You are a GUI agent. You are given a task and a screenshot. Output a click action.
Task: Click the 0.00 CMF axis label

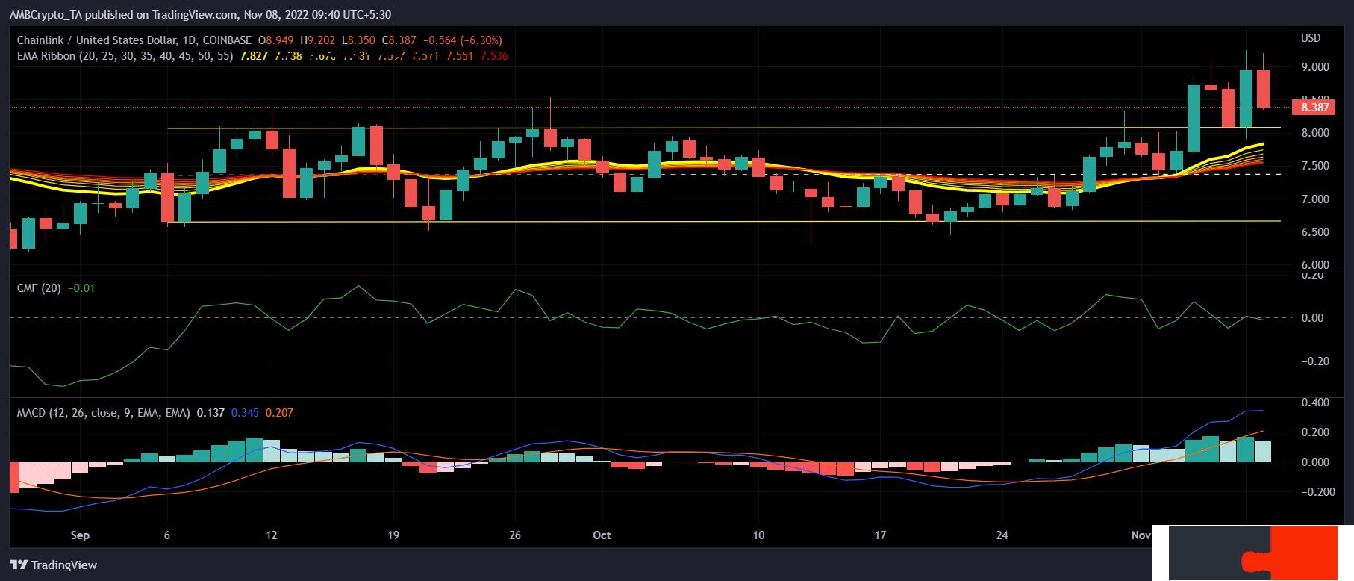tap(1311, 318)
